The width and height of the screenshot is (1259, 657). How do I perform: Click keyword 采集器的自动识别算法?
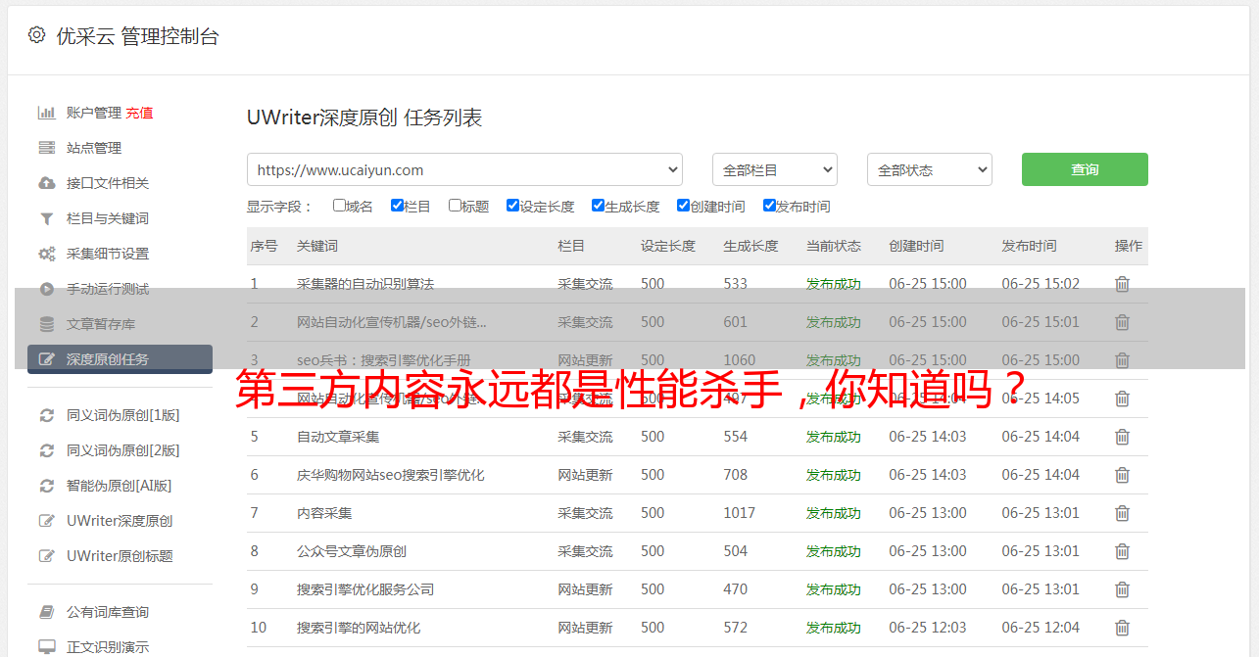pyautogui.click(x=365, y=284)
